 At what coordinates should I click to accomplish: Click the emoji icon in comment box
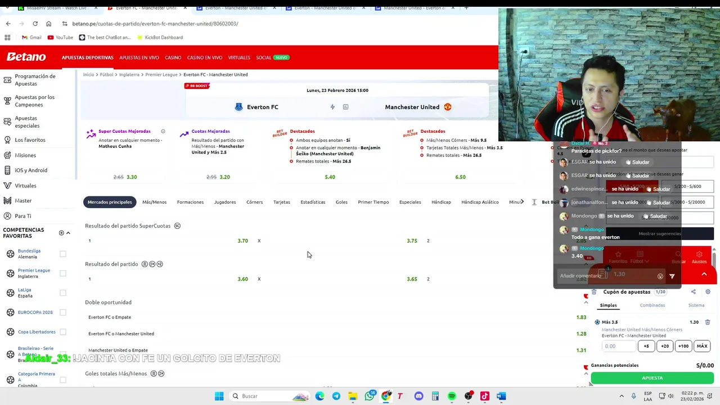coord(660,276)
